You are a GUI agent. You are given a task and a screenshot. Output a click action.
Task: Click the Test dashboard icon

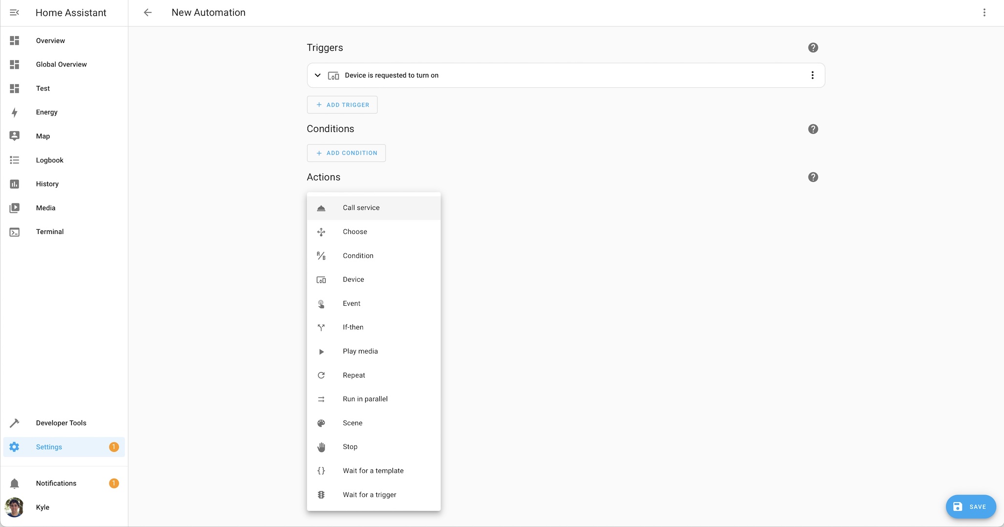tap(15, 88)
